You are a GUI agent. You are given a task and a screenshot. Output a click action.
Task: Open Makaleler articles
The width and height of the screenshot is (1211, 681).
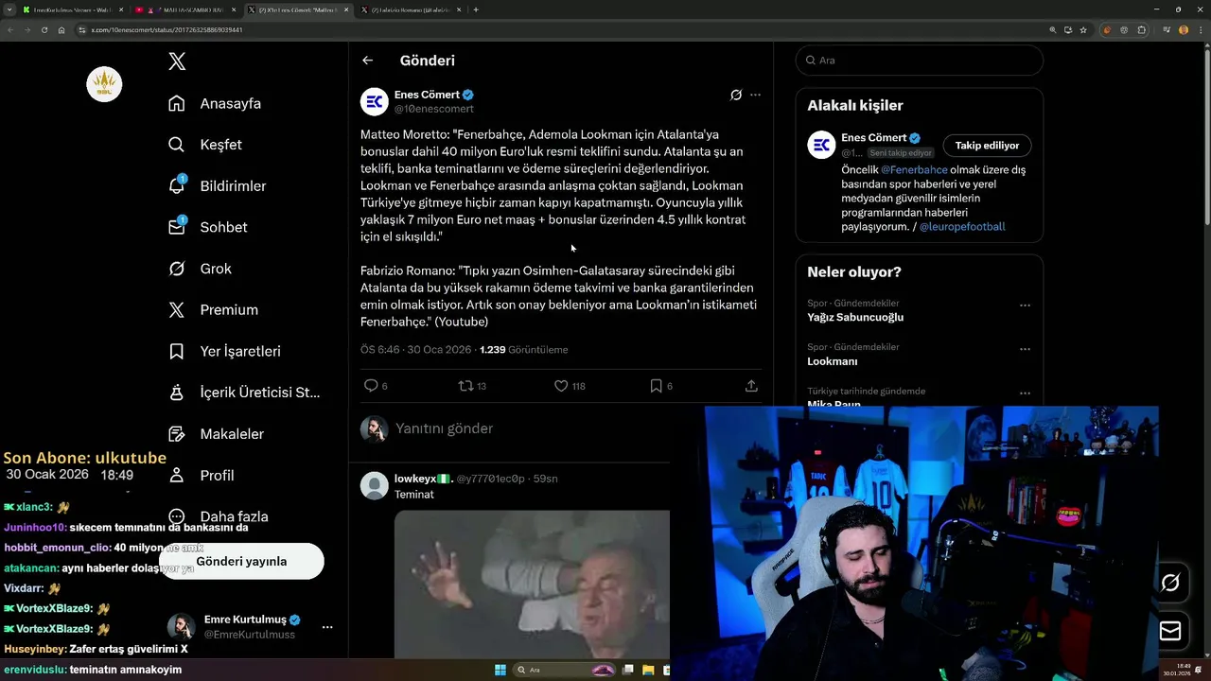216,434
